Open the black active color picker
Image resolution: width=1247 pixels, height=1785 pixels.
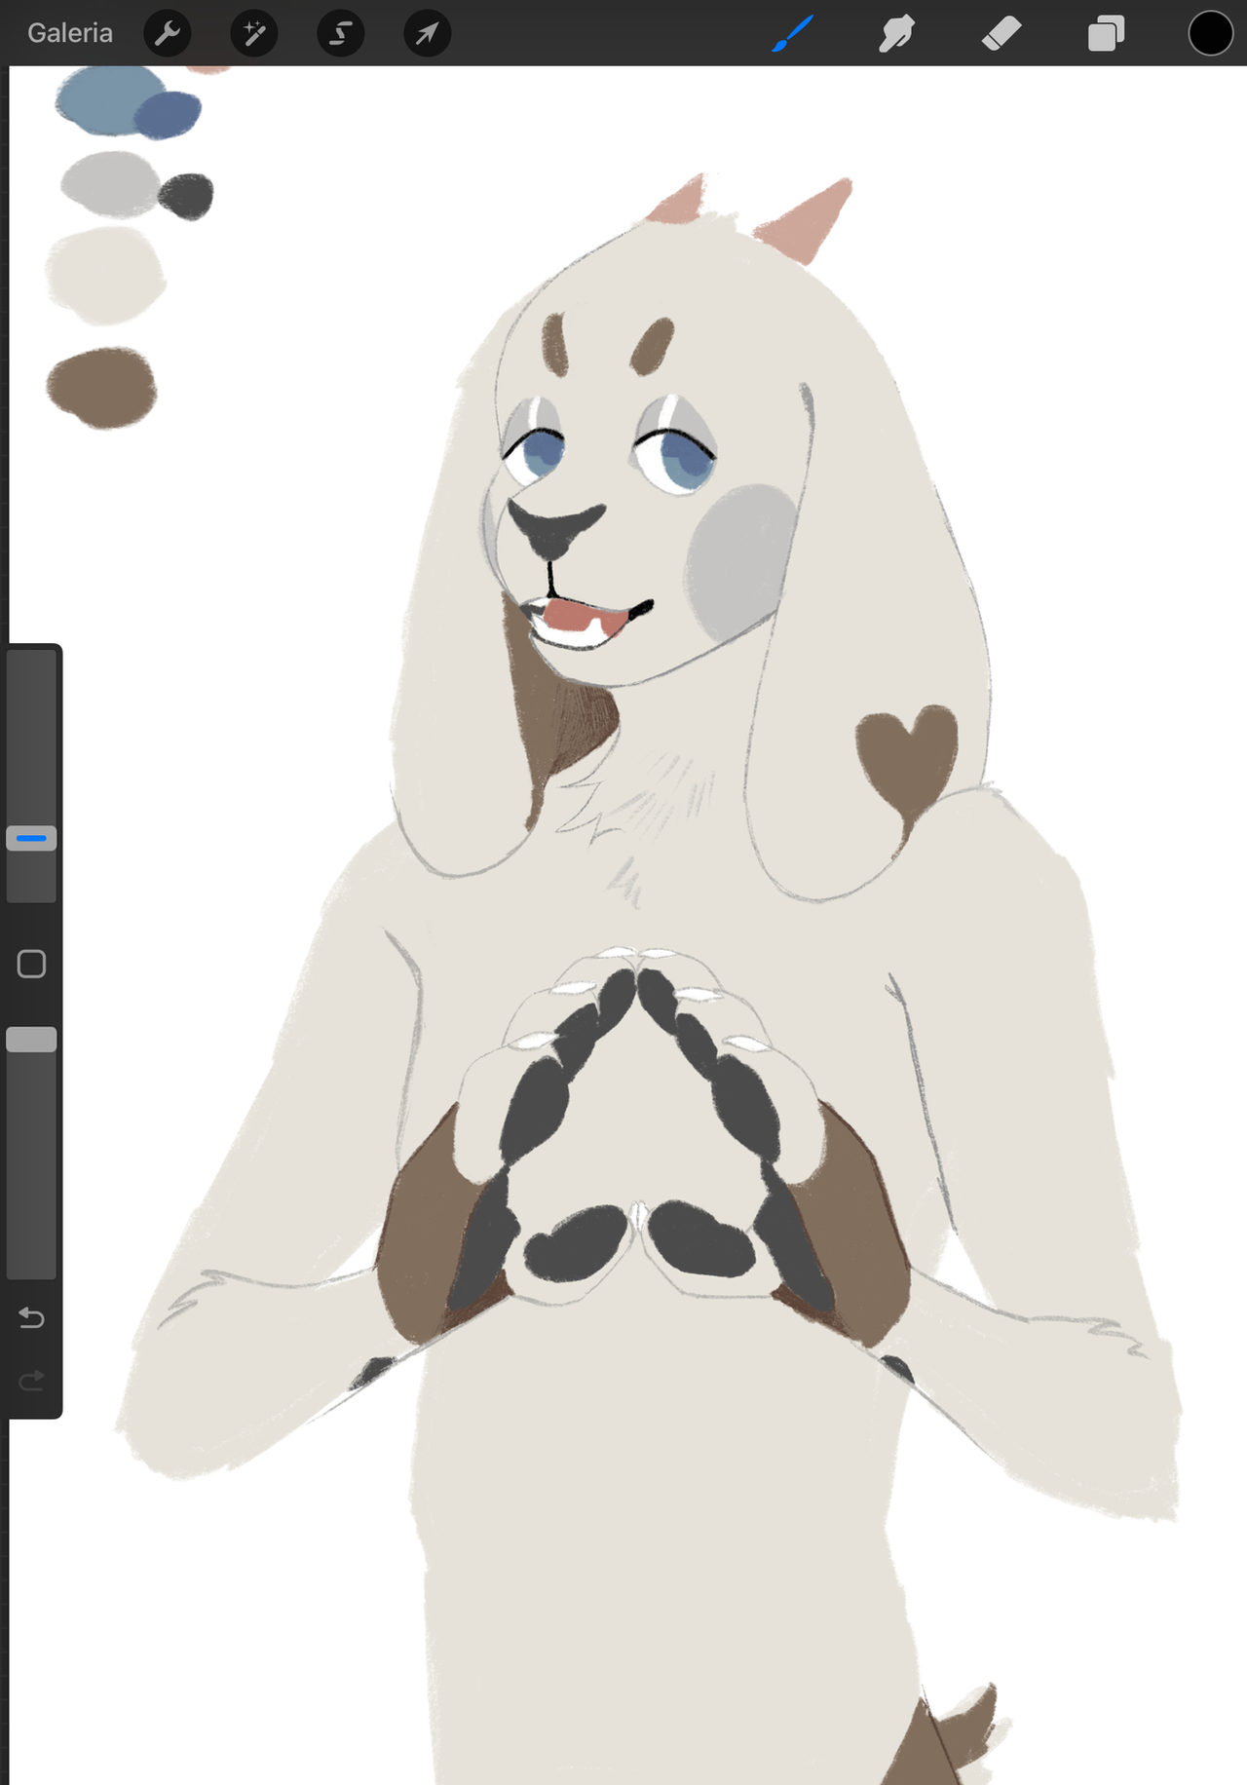pos(1211,33)
